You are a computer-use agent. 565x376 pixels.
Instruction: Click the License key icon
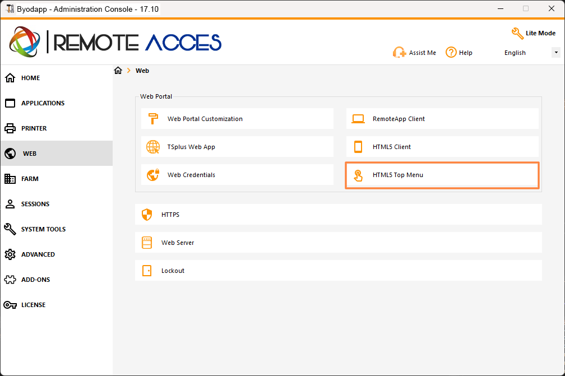(x=10, y=305)
